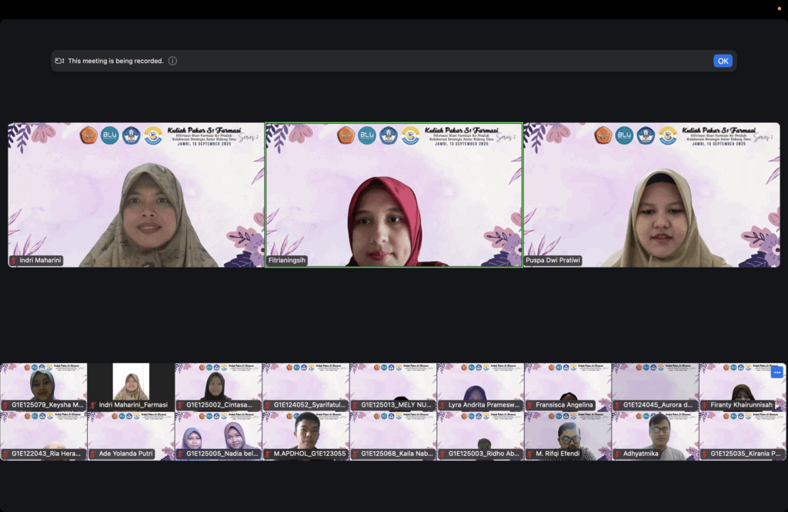
Task: Click muted mic icon on M. Rifqi Efendi tile
Action: pos(531,454)
